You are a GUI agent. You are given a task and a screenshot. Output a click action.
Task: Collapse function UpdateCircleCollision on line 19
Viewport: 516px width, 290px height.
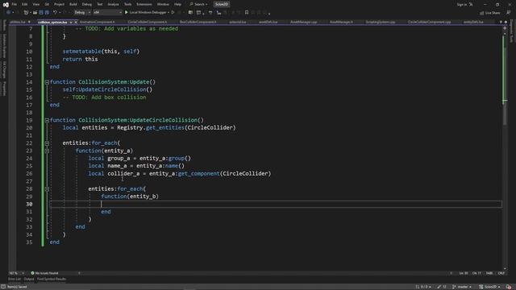pyautogui.click(x=47, y=120)
